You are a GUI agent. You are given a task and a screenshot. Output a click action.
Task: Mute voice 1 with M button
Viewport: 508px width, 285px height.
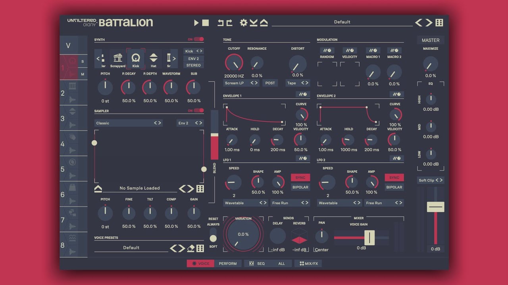pyautogui.click(x=83, y=74)
